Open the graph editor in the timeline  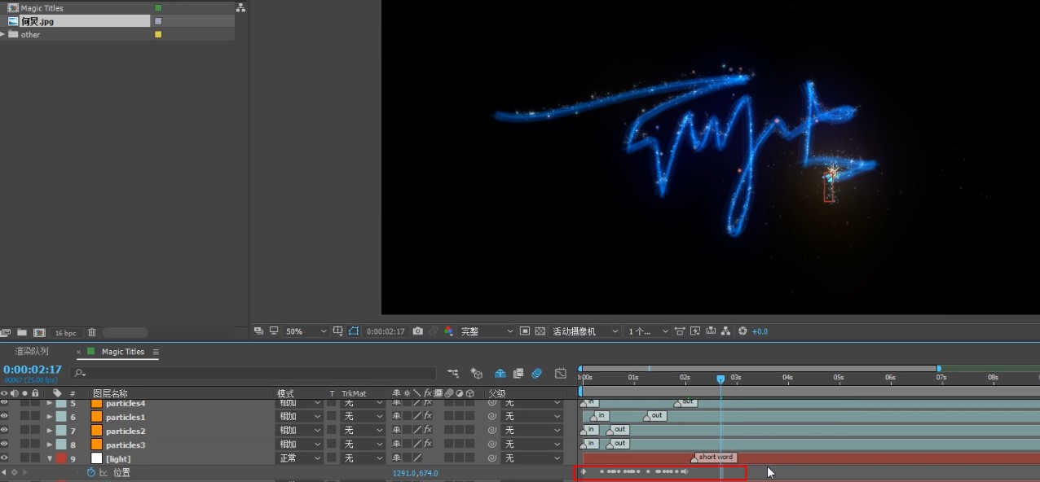(x=561, y=374)
